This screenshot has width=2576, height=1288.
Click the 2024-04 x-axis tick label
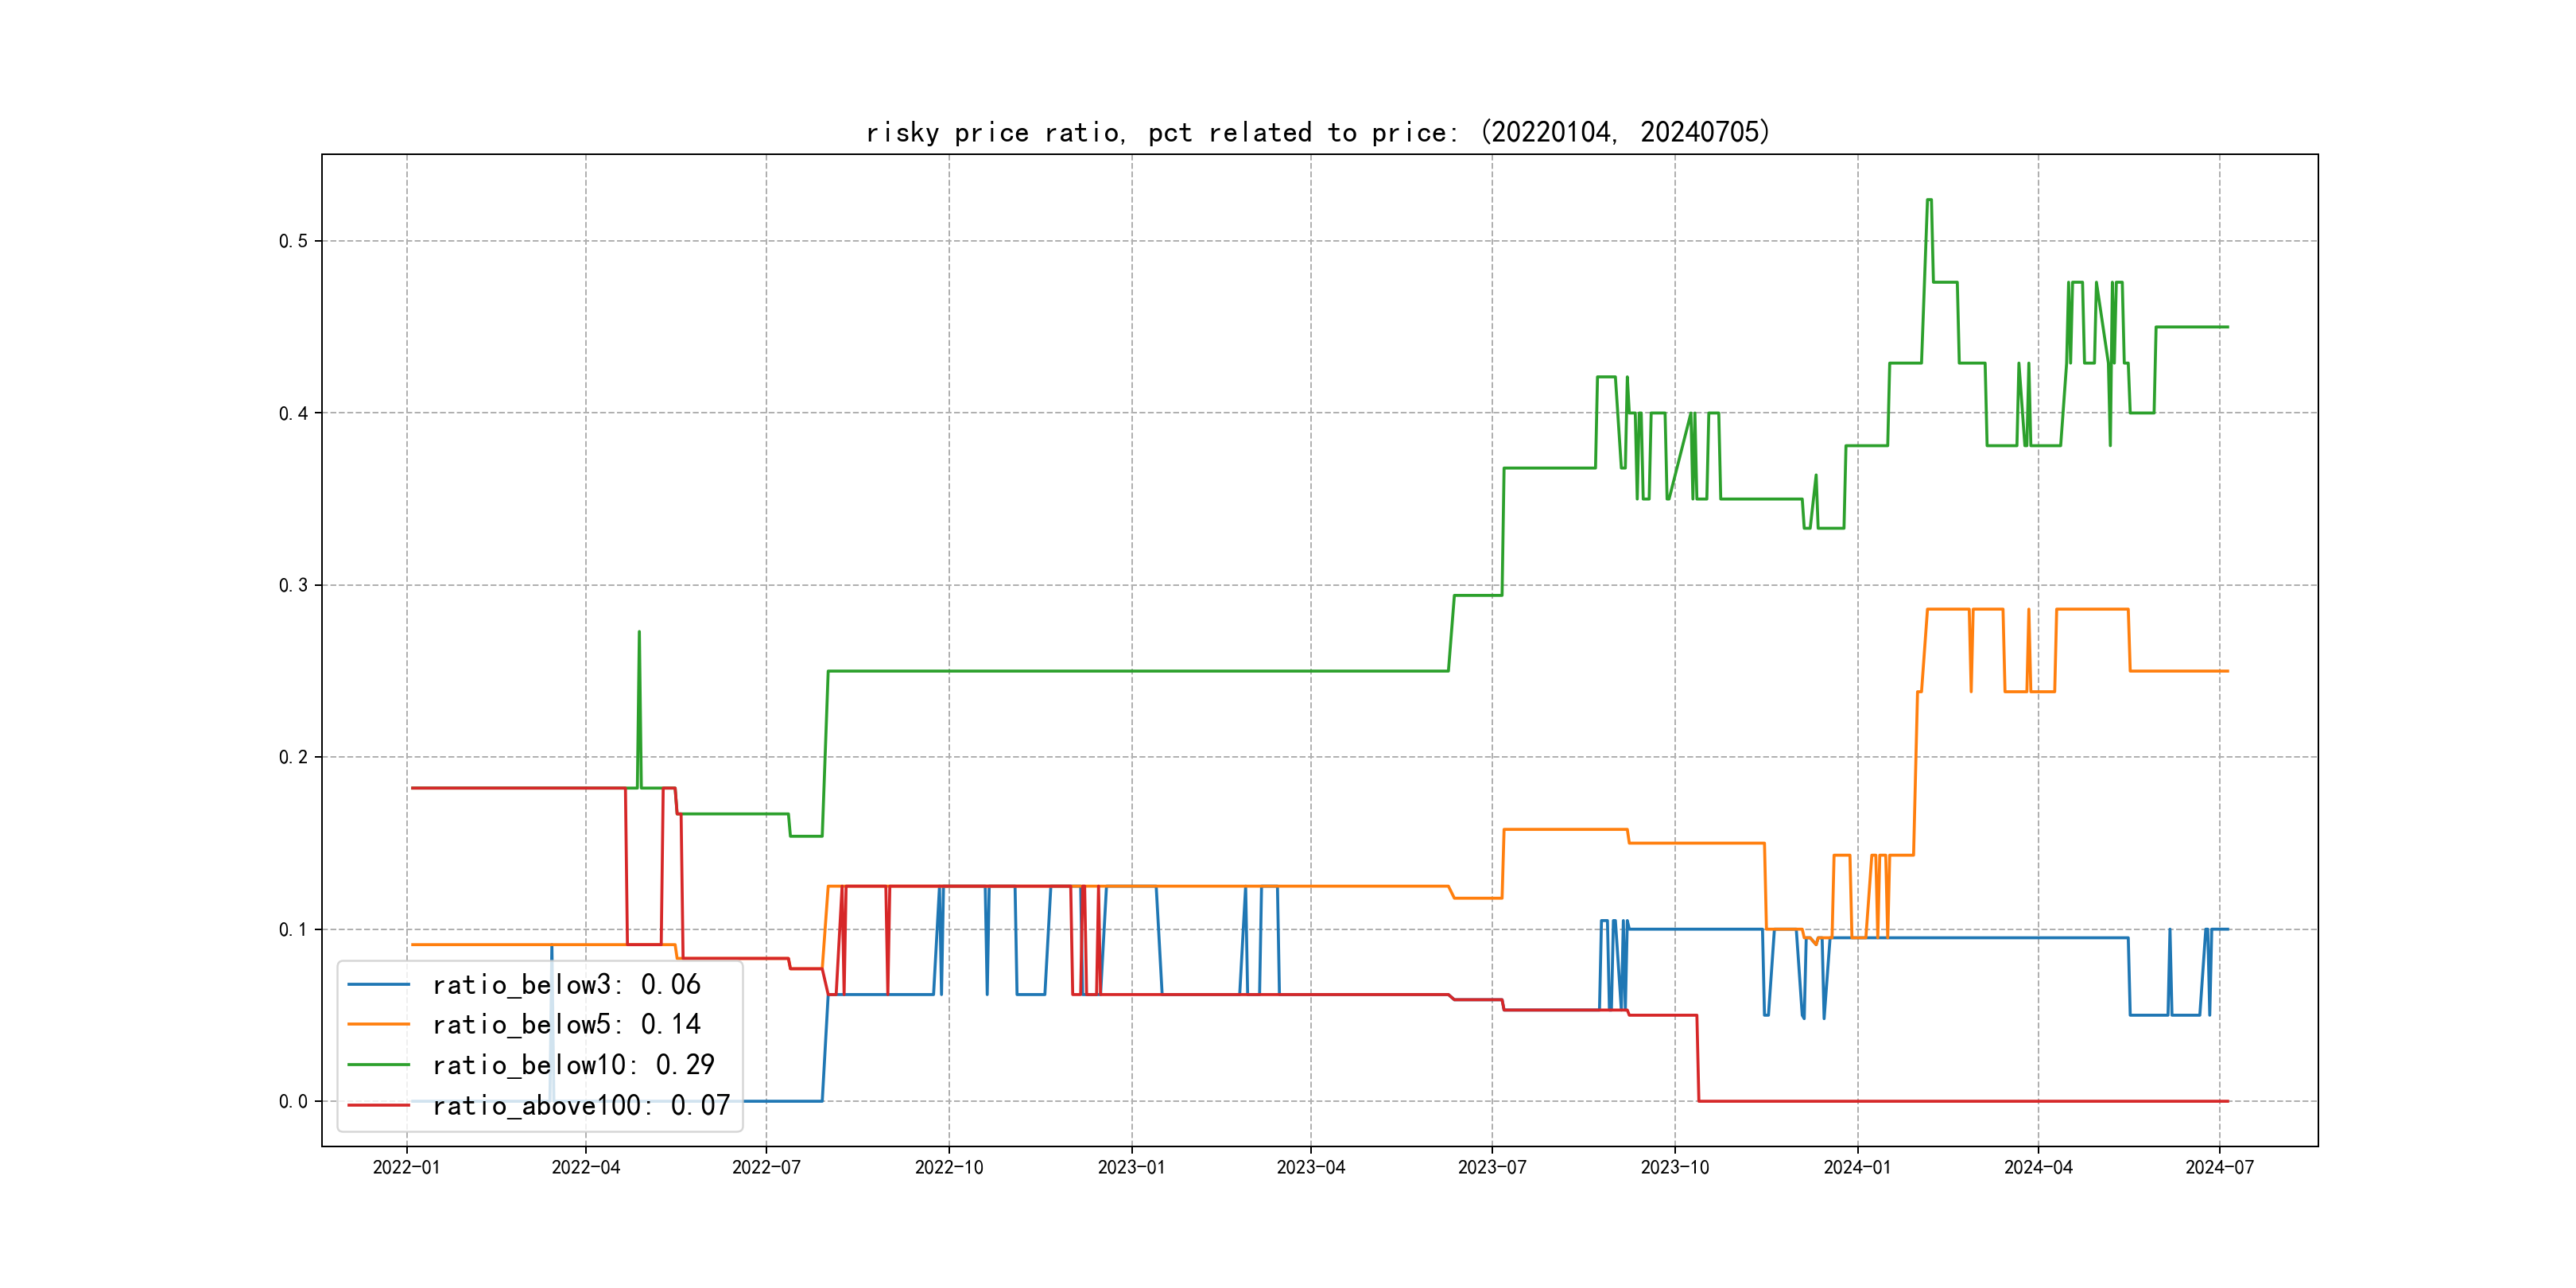click(x=2038, y=1167)
